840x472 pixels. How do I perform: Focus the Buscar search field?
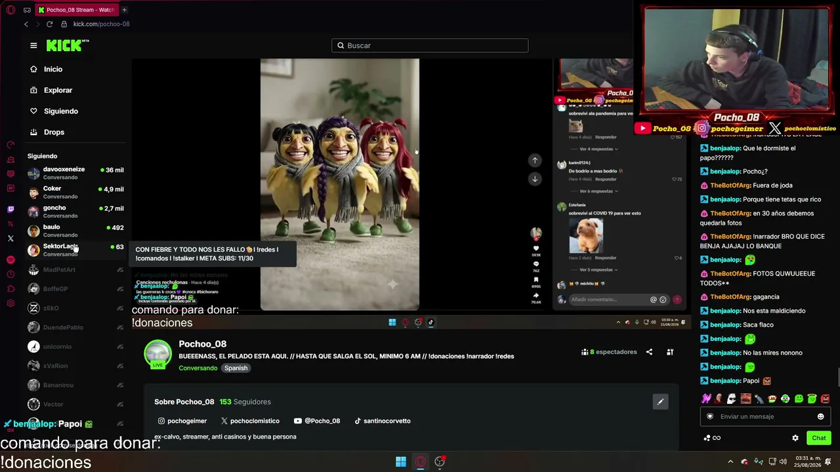pyautogui.click(x=430, y=45)
